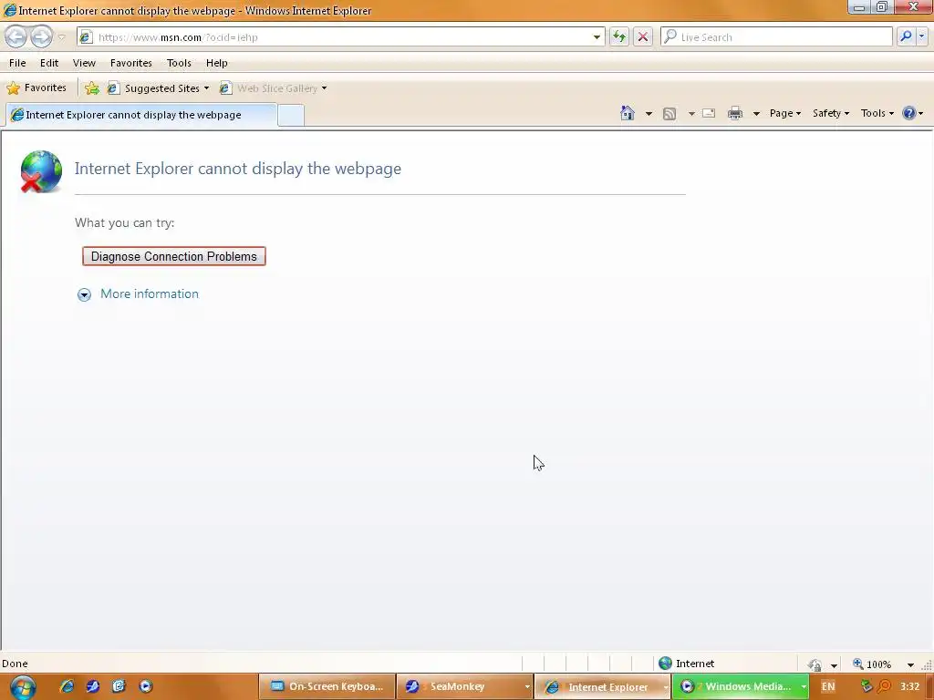Click the Print icon

pos(735,113)
